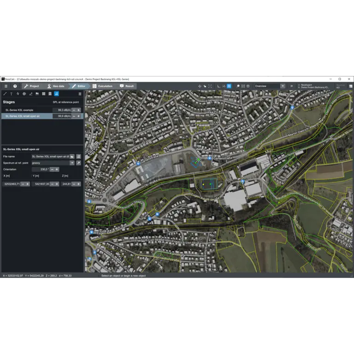
Task: Switch to the Project tab
Action: pos(31,86)
